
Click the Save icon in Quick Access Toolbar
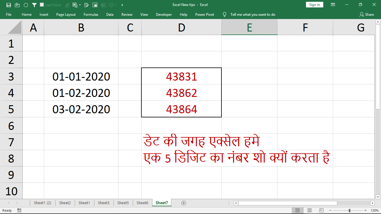(x=9, y=5)
